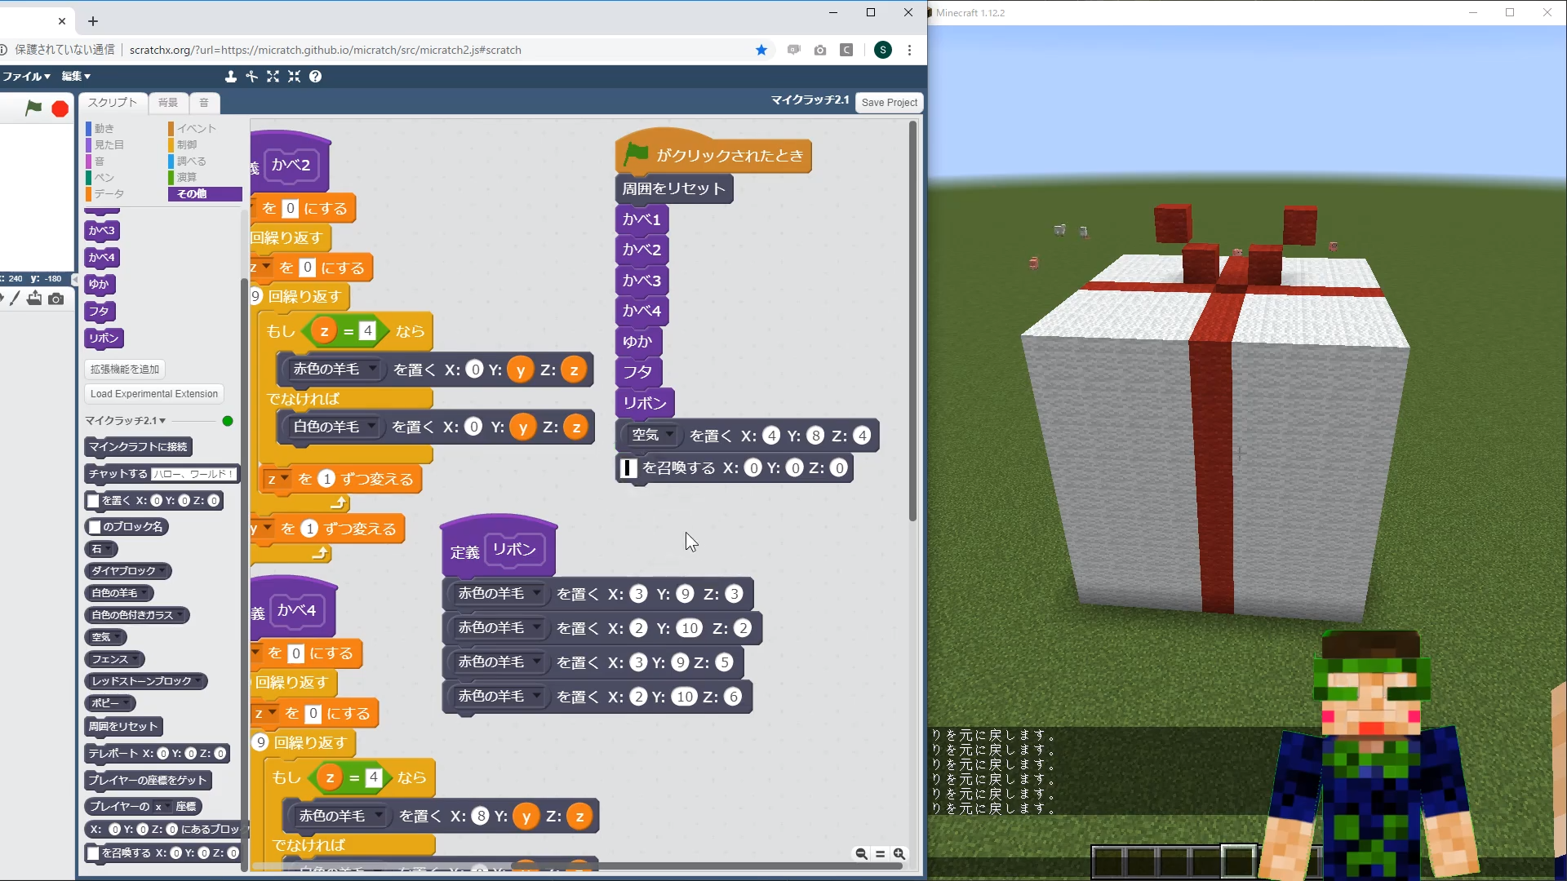Click the shrink sprite tool icon
The width and height of the screenshot is (1567, 881).
[x=295, y=76]
